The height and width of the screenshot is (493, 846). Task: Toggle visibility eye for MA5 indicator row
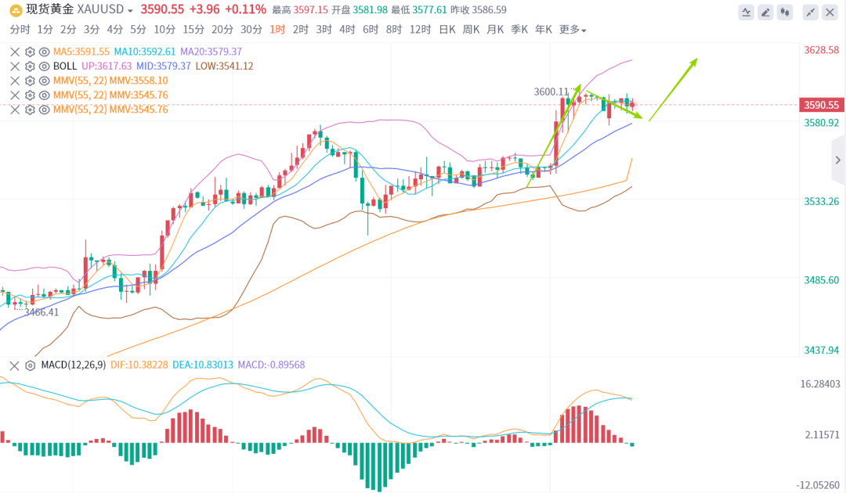(x=43, y=52)
